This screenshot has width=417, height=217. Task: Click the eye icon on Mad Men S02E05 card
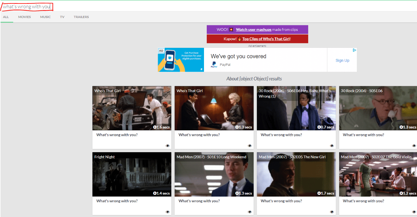(332, 212)
